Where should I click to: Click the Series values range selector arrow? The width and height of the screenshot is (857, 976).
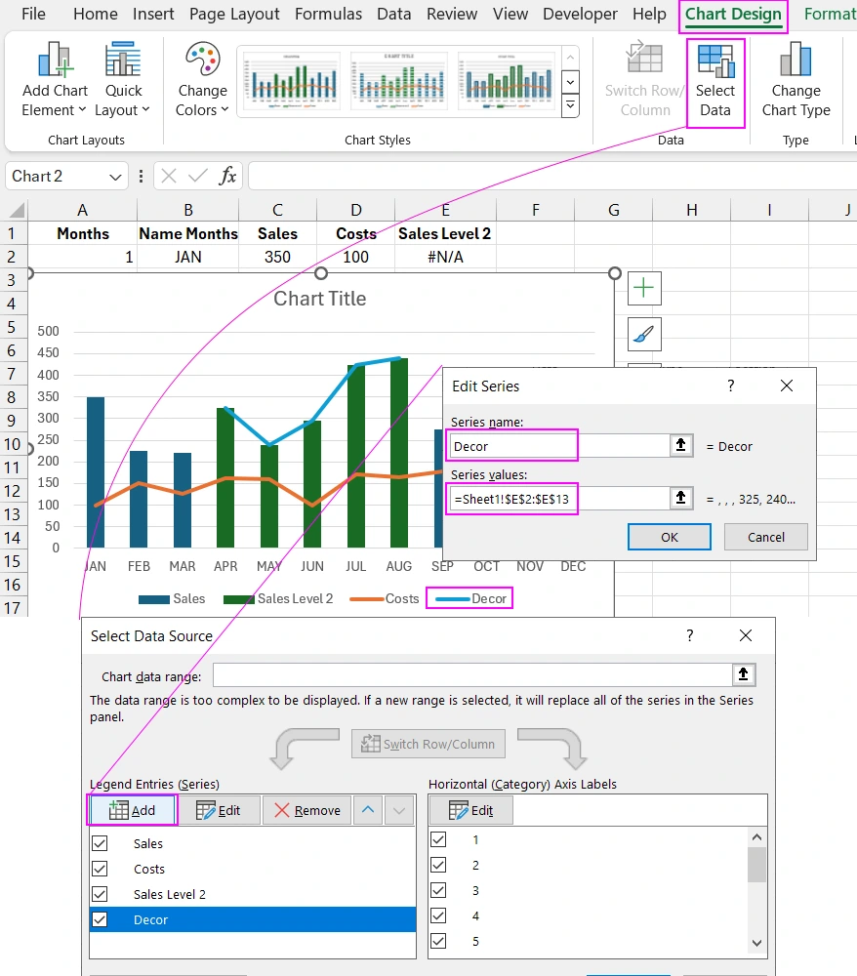point(680,499)
